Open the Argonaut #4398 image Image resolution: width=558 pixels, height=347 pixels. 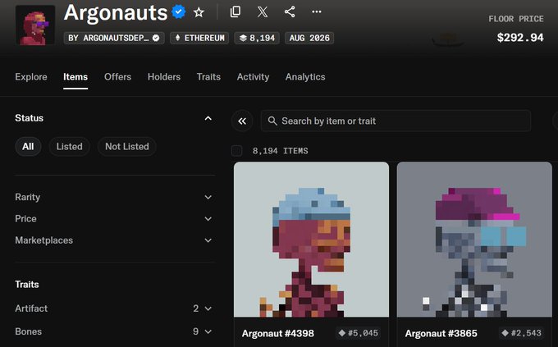(x=311, y=240)
